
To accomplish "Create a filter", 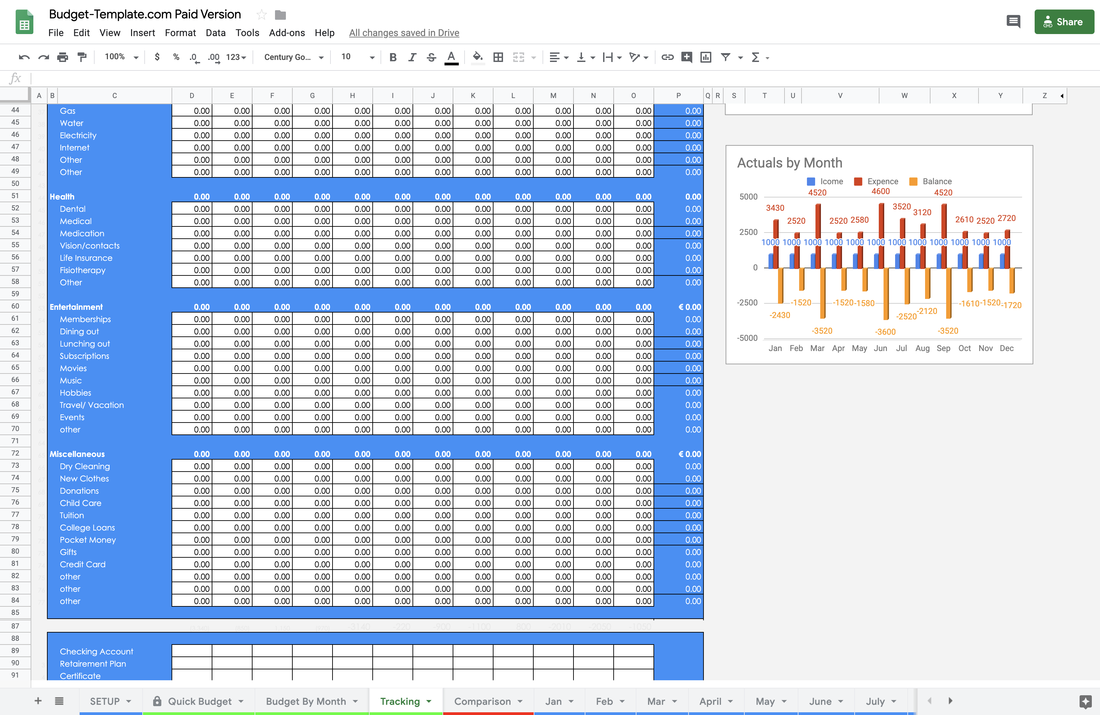I will tap(726, 57).
